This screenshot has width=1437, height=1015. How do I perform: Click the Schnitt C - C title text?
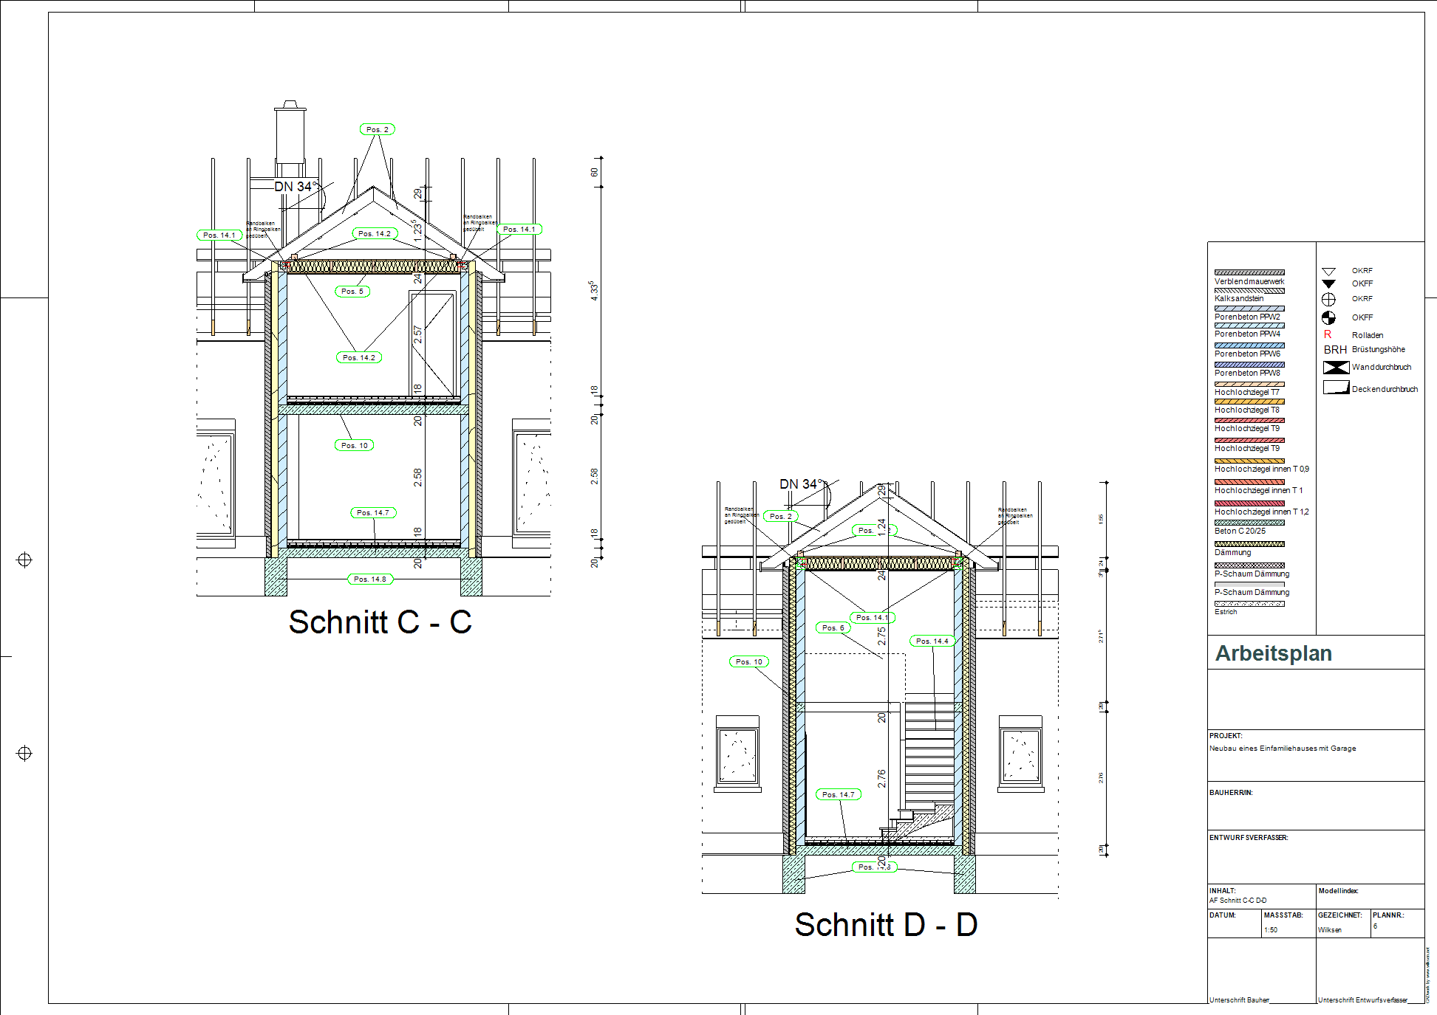click(x=380, y=622)
